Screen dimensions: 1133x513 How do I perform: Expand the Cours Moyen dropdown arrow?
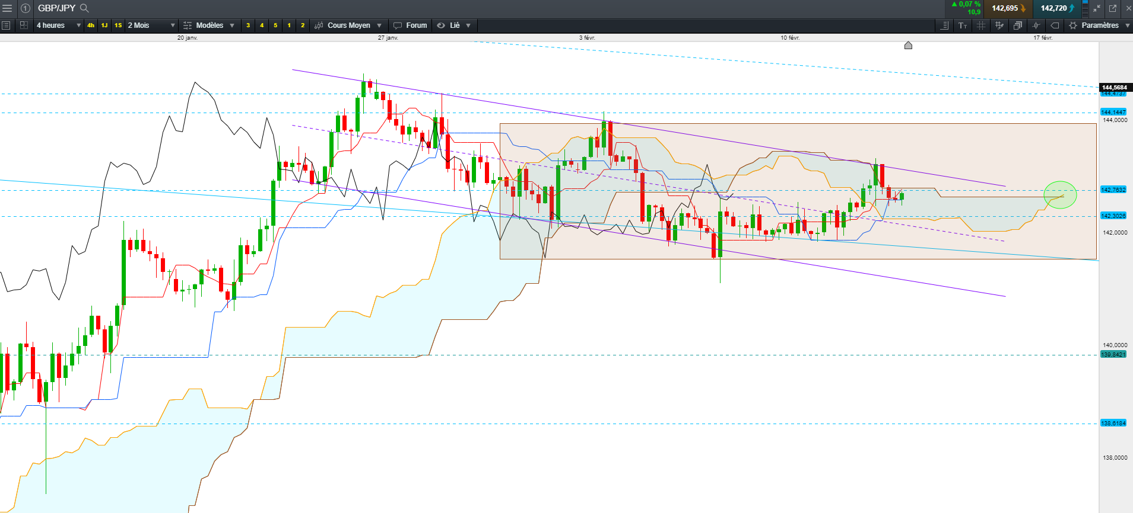pos(379,25)
